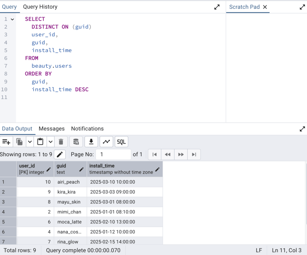Close the Scratch Pad tab
307x255 pixels.
click(265, 7)
